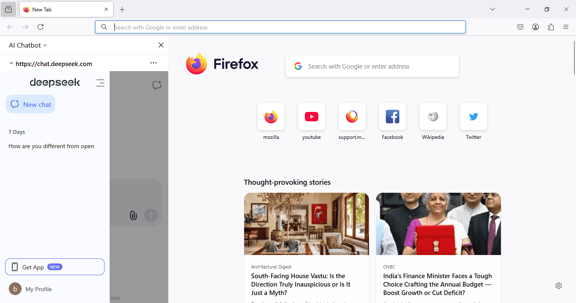Click the 'Architectural Digest' source label
Screen dimensions: 576x303
coord(271,267)
